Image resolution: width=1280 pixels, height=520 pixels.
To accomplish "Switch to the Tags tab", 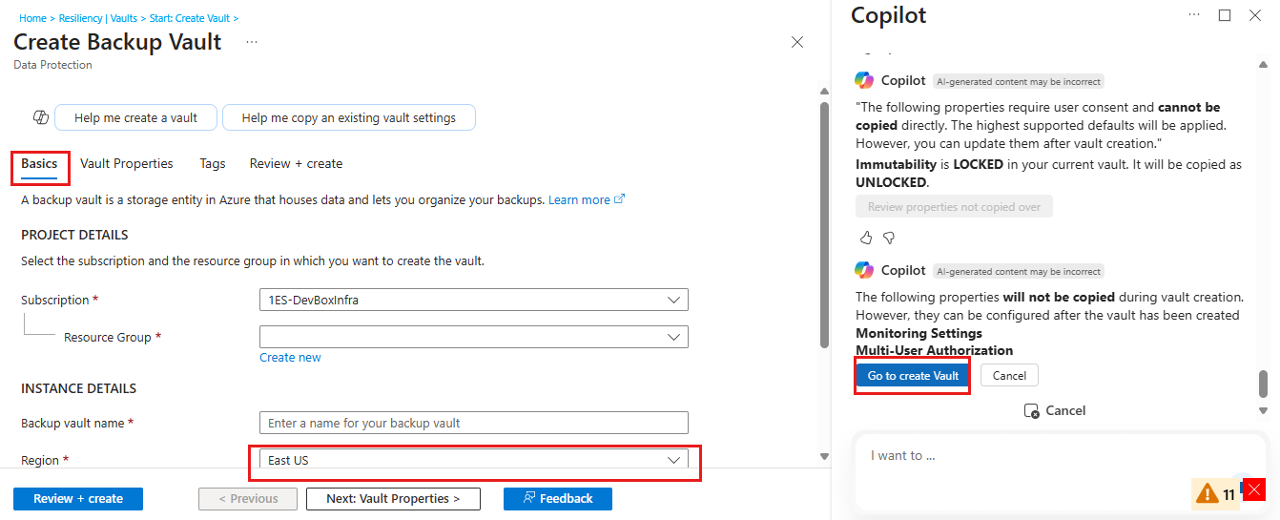I will point(213,163).
